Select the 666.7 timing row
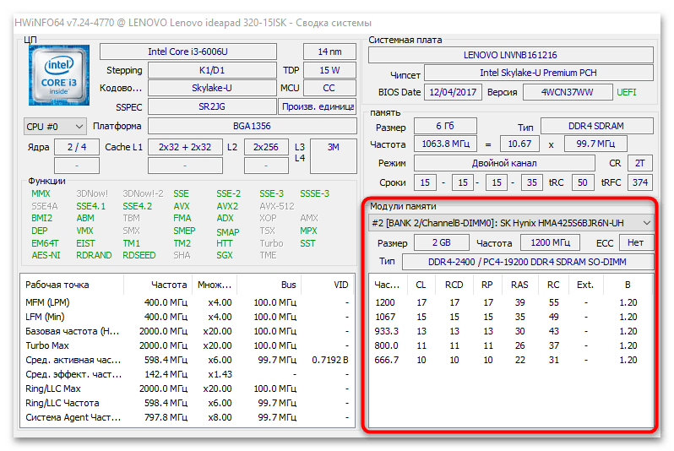This screenshot has height=451, width=674. [x=511, y=360]
